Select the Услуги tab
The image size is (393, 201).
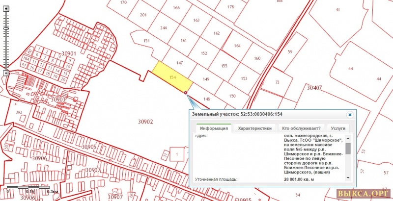click(338, 128)
